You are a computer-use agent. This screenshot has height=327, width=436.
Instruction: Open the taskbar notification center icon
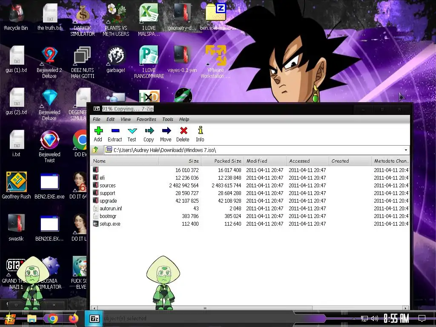tap(422, 318)
